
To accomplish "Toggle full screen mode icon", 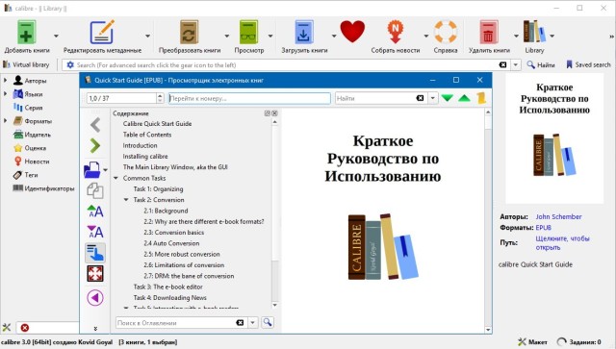I will 95,274.
